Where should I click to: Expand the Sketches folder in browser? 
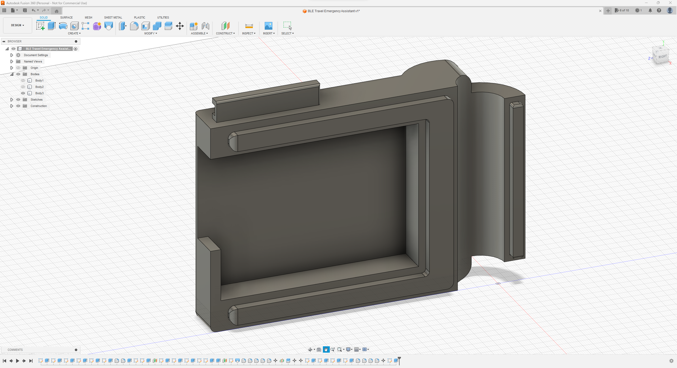pyautogui.click(x=12, y=100)
